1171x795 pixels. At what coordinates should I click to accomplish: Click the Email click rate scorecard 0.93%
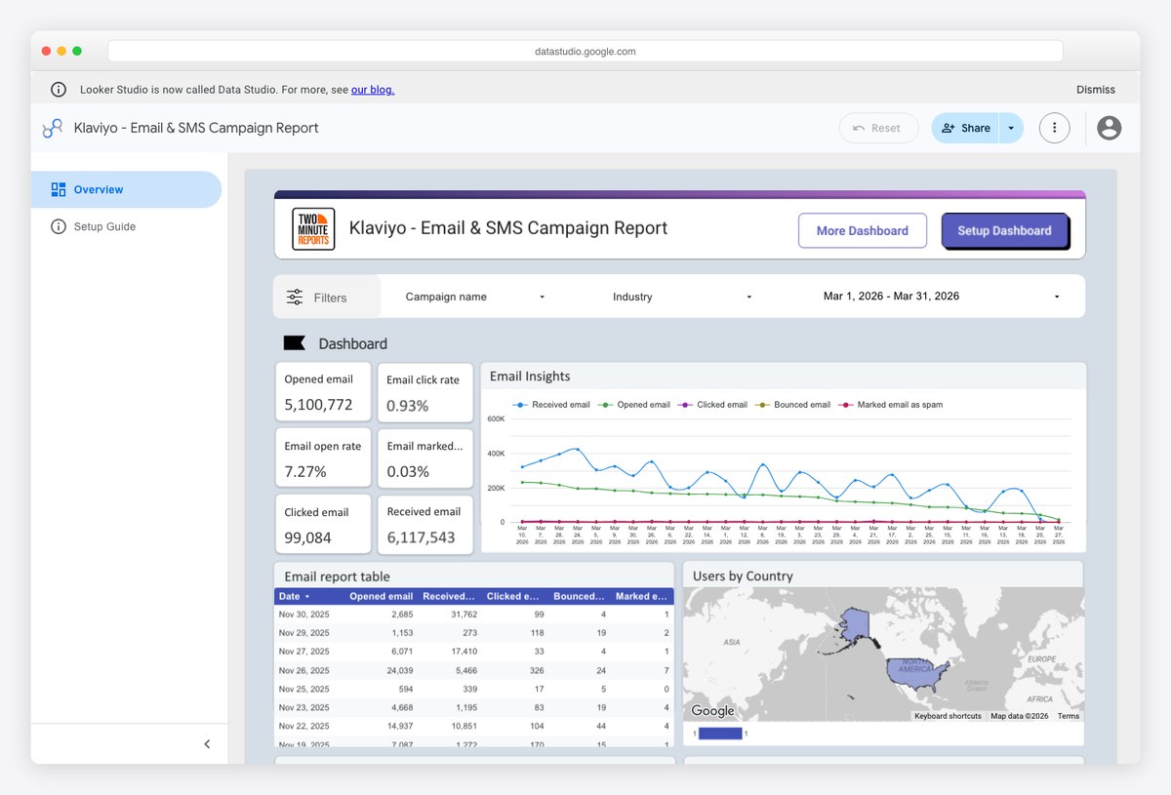424,392
